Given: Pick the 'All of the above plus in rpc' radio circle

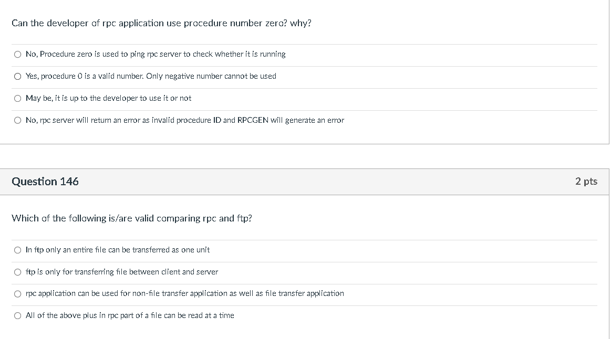Looking at the screenshot, I should click(x=17, y=315).
